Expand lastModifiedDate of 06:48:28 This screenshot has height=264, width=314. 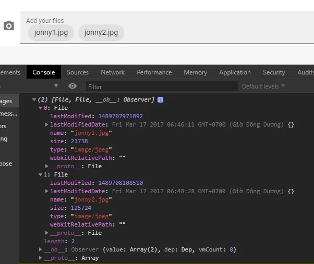(x=46, y=191)
